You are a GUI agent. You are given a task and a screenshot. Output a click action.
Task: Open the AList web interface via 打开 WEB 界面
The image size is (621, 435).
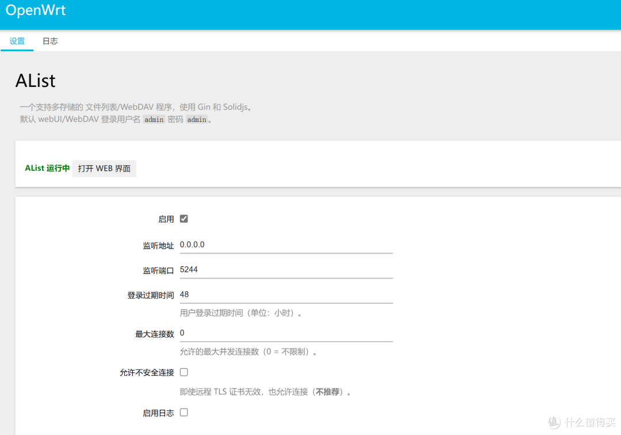(x=103, y=169)
